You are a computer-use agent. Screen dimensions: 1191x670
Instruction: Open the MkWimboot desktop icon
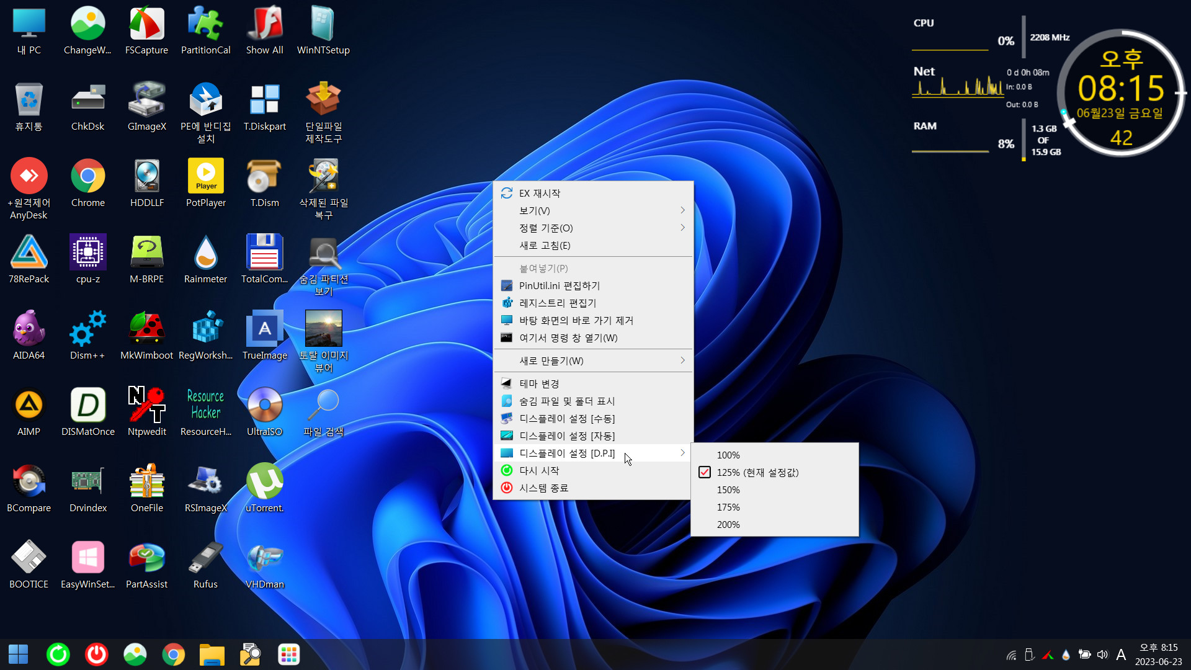tap(146, 336)
